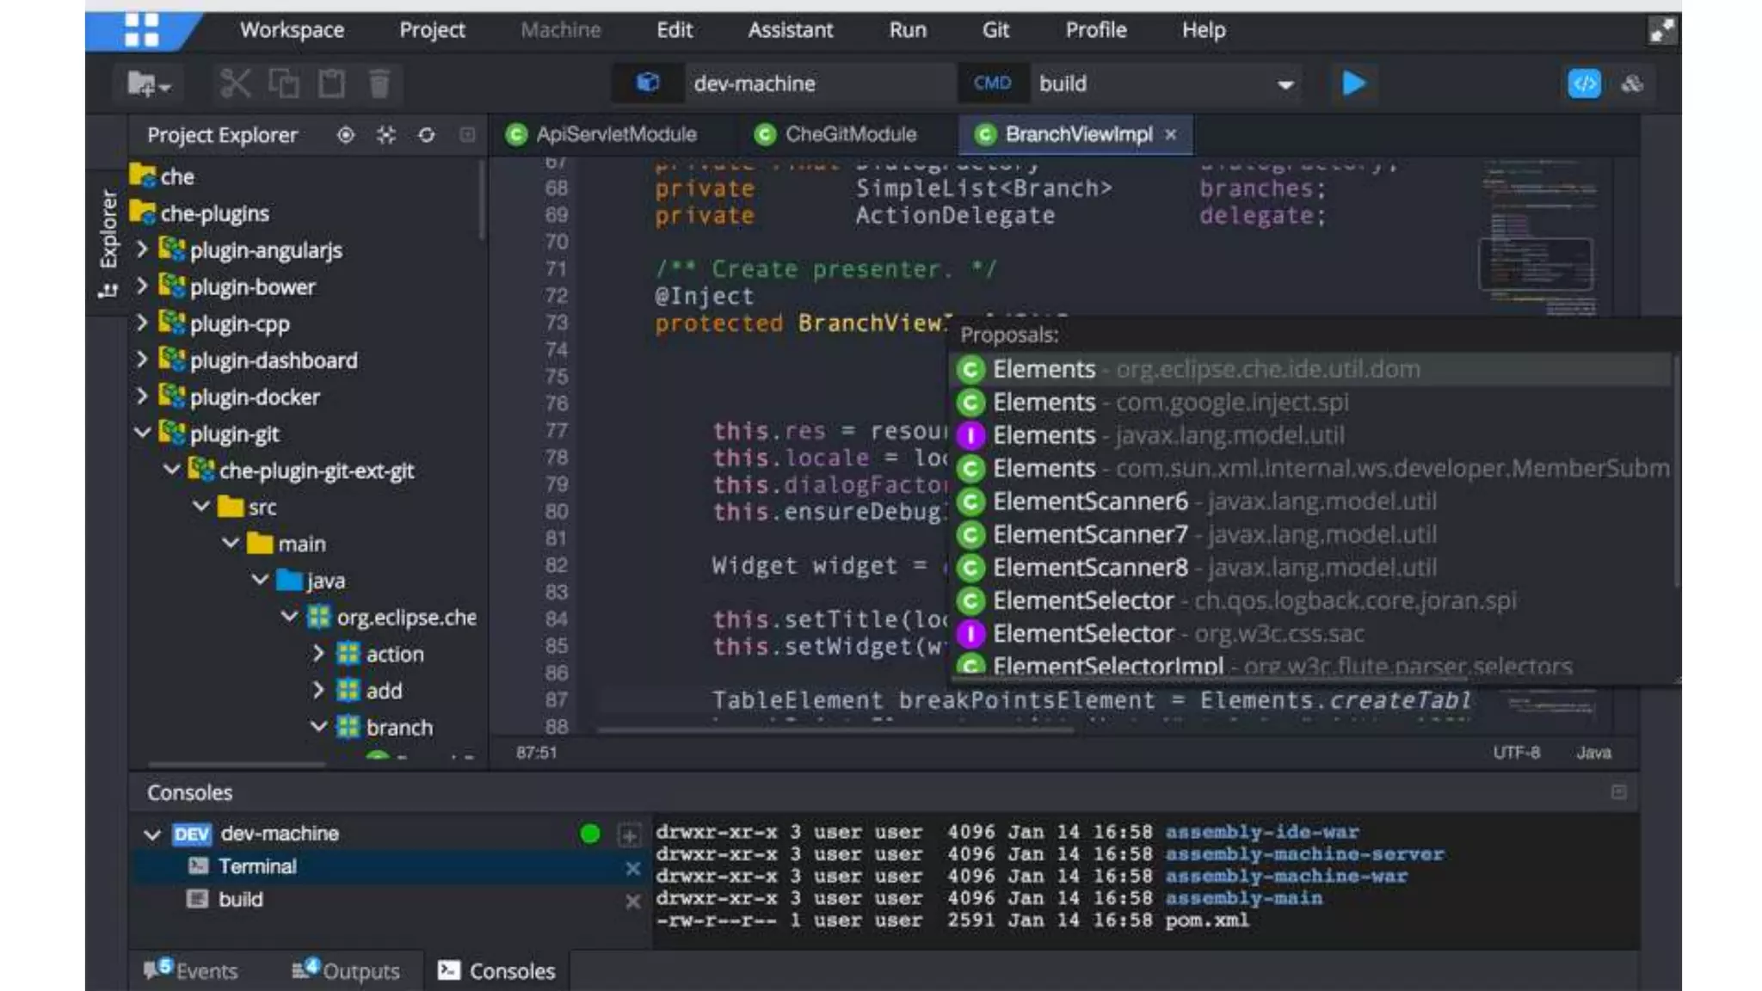Open the Git menu
This screenshot has height=991, width=1762.
pyautogui.click(x=995, y=30)
